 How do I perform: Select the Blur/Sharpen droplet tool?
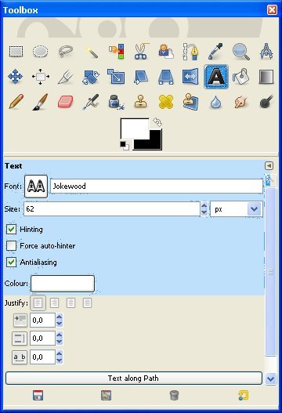215,102
